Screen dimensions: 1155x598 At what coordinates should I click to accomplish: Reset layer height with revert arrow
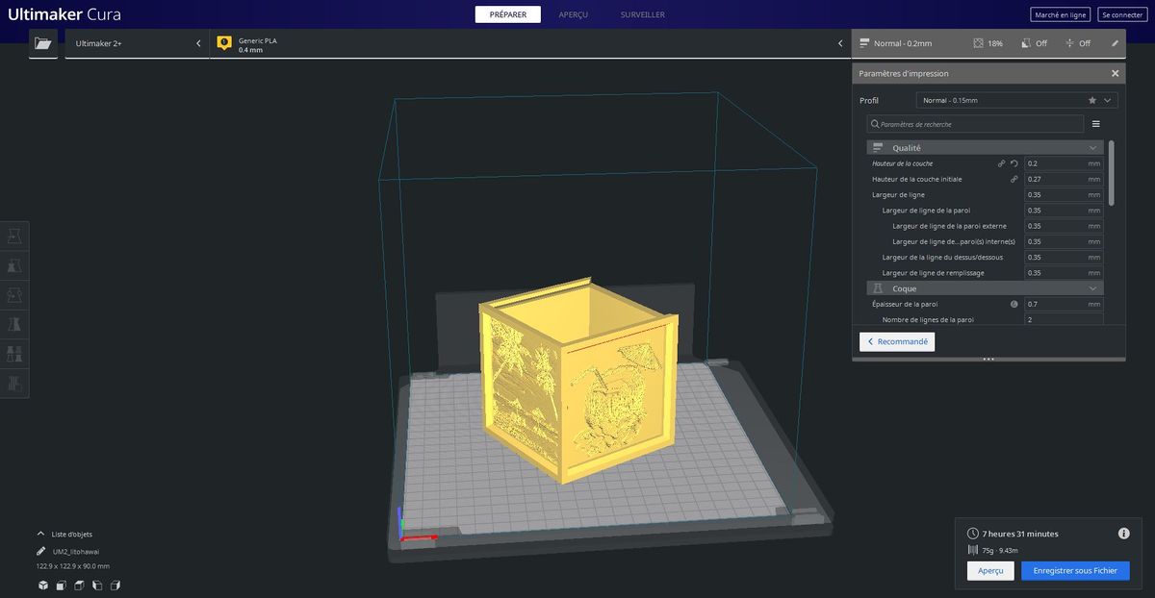click(1014, 163)
